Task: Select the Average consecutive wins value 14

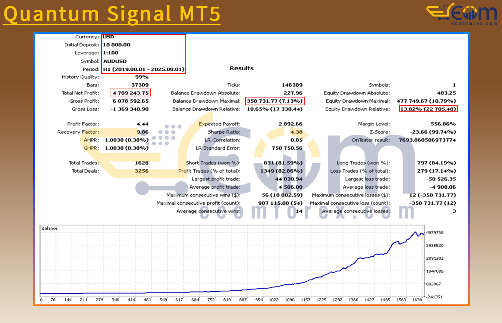Action: [299, 211]
